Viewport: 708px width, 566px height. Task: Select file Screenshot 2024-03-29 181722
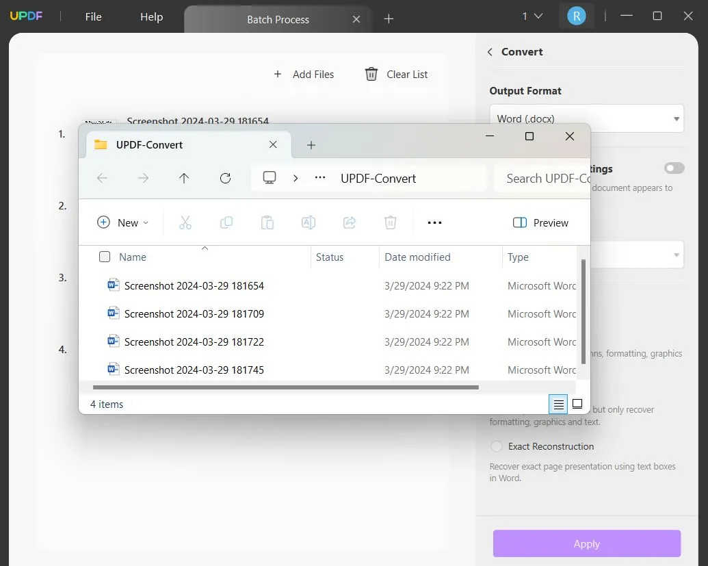coord(194,342)
